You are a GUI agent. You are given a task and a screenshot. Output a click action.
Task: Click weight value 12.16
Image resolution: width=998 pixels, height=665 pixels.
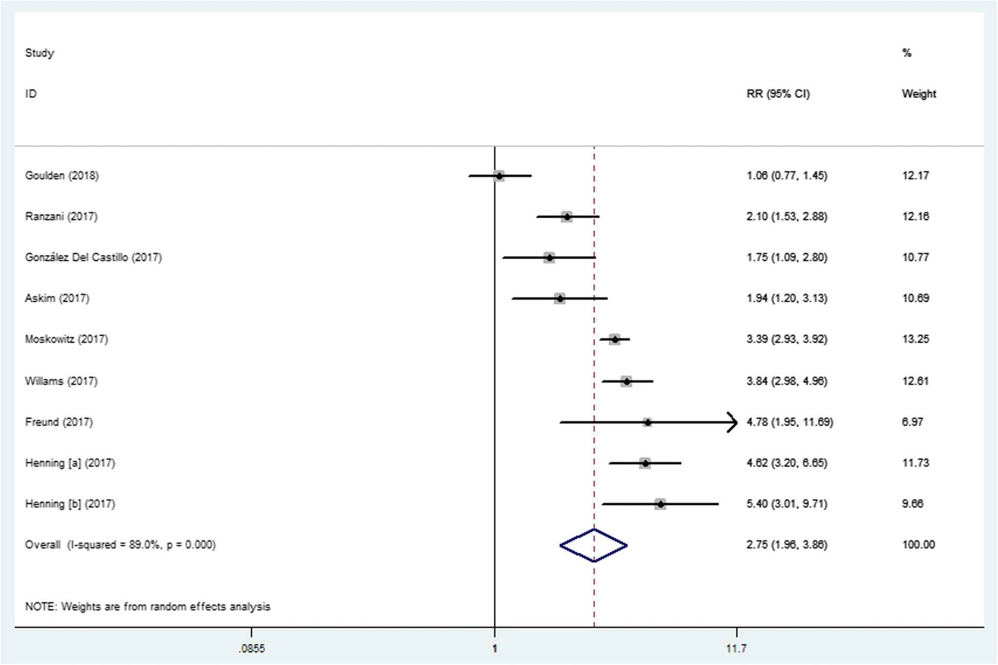[915, 217]
